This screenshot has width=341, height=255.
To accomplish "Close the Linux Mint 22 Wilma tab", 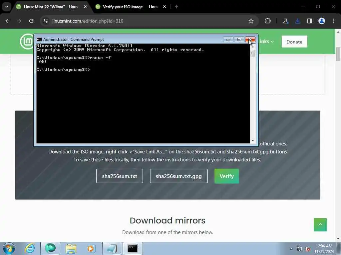I will (85, 7).
